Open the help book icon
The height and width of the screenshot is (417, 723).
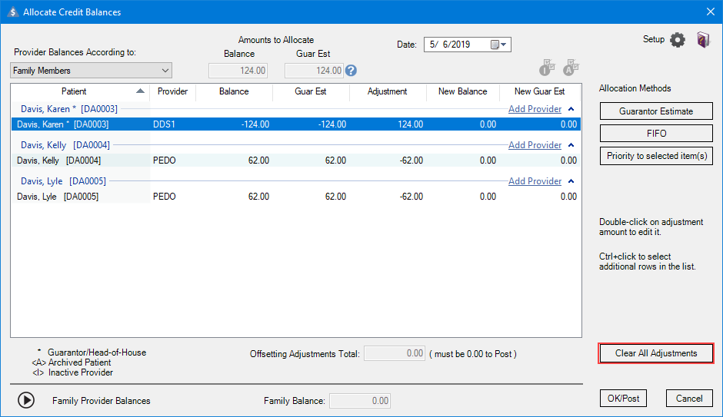tap(703, 41)
